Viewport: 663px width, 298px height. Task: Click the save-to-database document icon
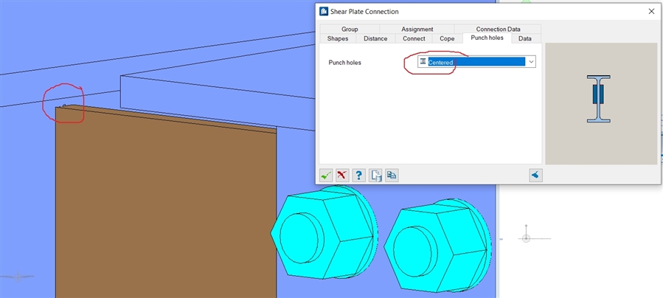(375, 175)
